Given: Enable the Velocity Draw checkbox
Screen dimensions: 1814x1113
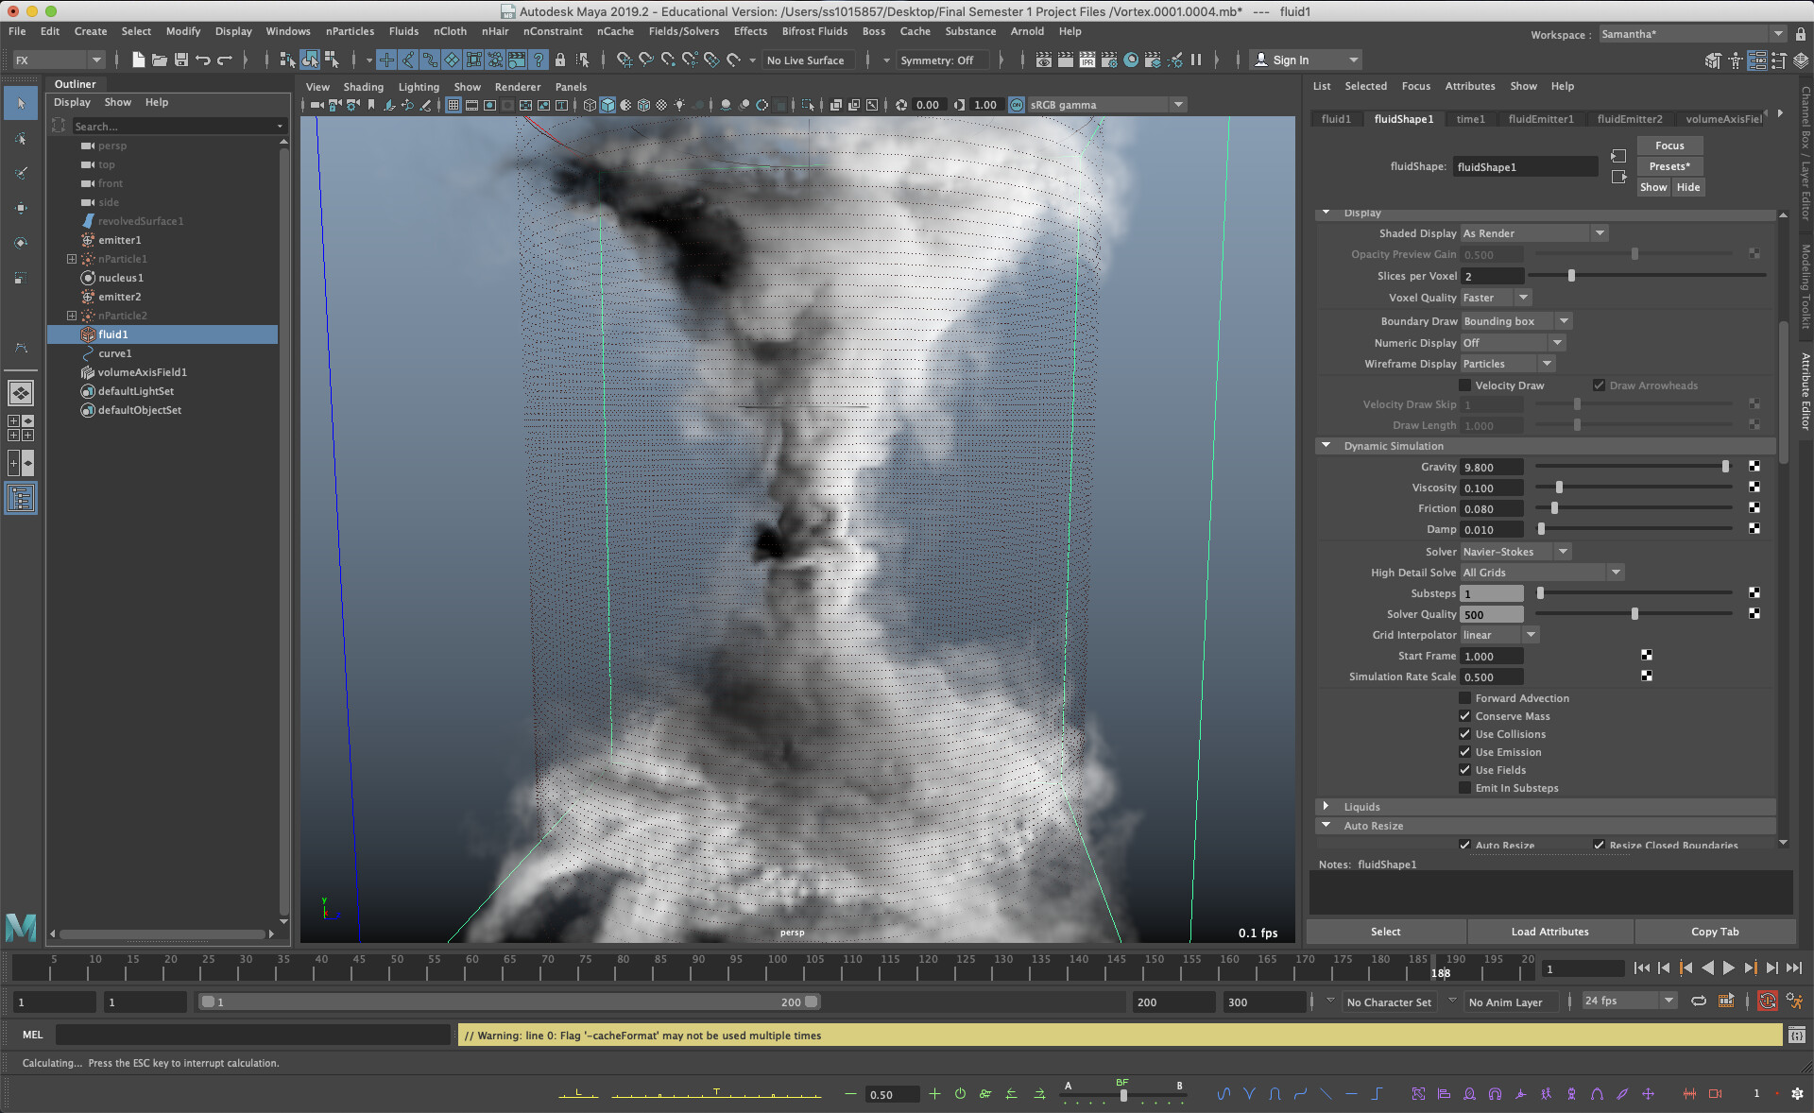Looking at the screenshot, I should coord(1465,385).
